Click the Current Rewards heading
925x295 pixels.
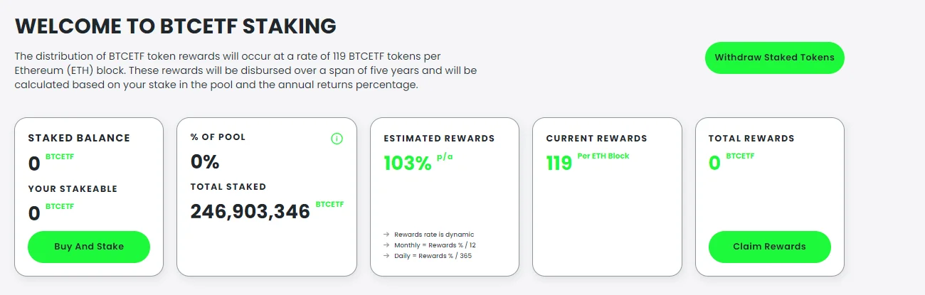point(596,139)
